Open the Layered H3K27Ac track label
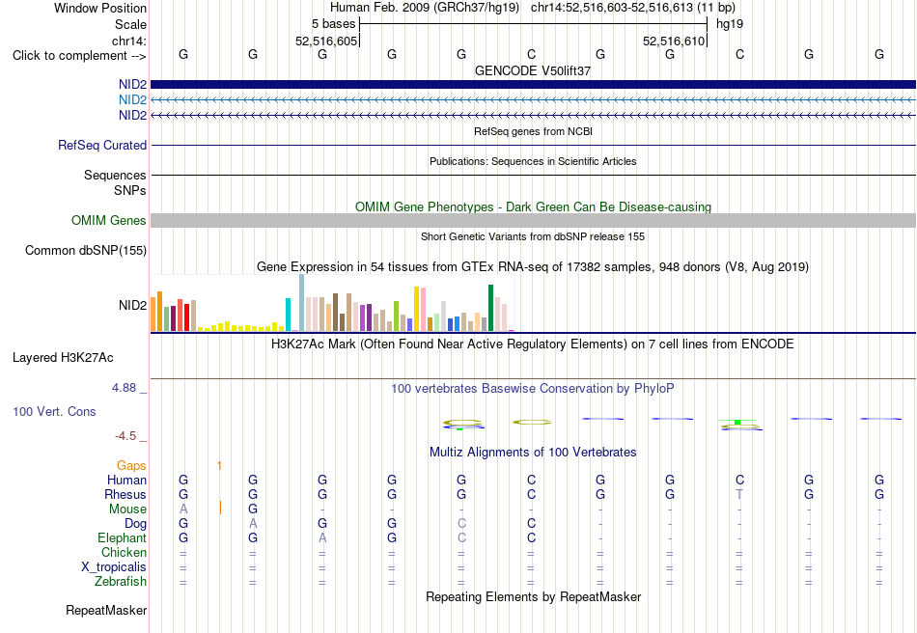This screenshot has width=917, height=633. tap(63, 358)
